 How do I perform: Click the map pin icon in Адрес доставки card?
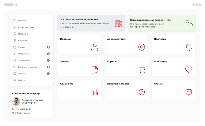[142, 47]
